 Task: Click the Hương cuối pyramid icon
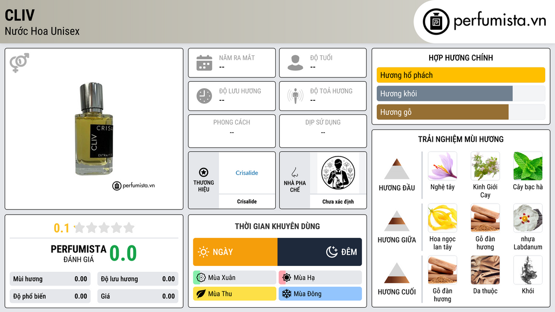click(x=397, y=273)
